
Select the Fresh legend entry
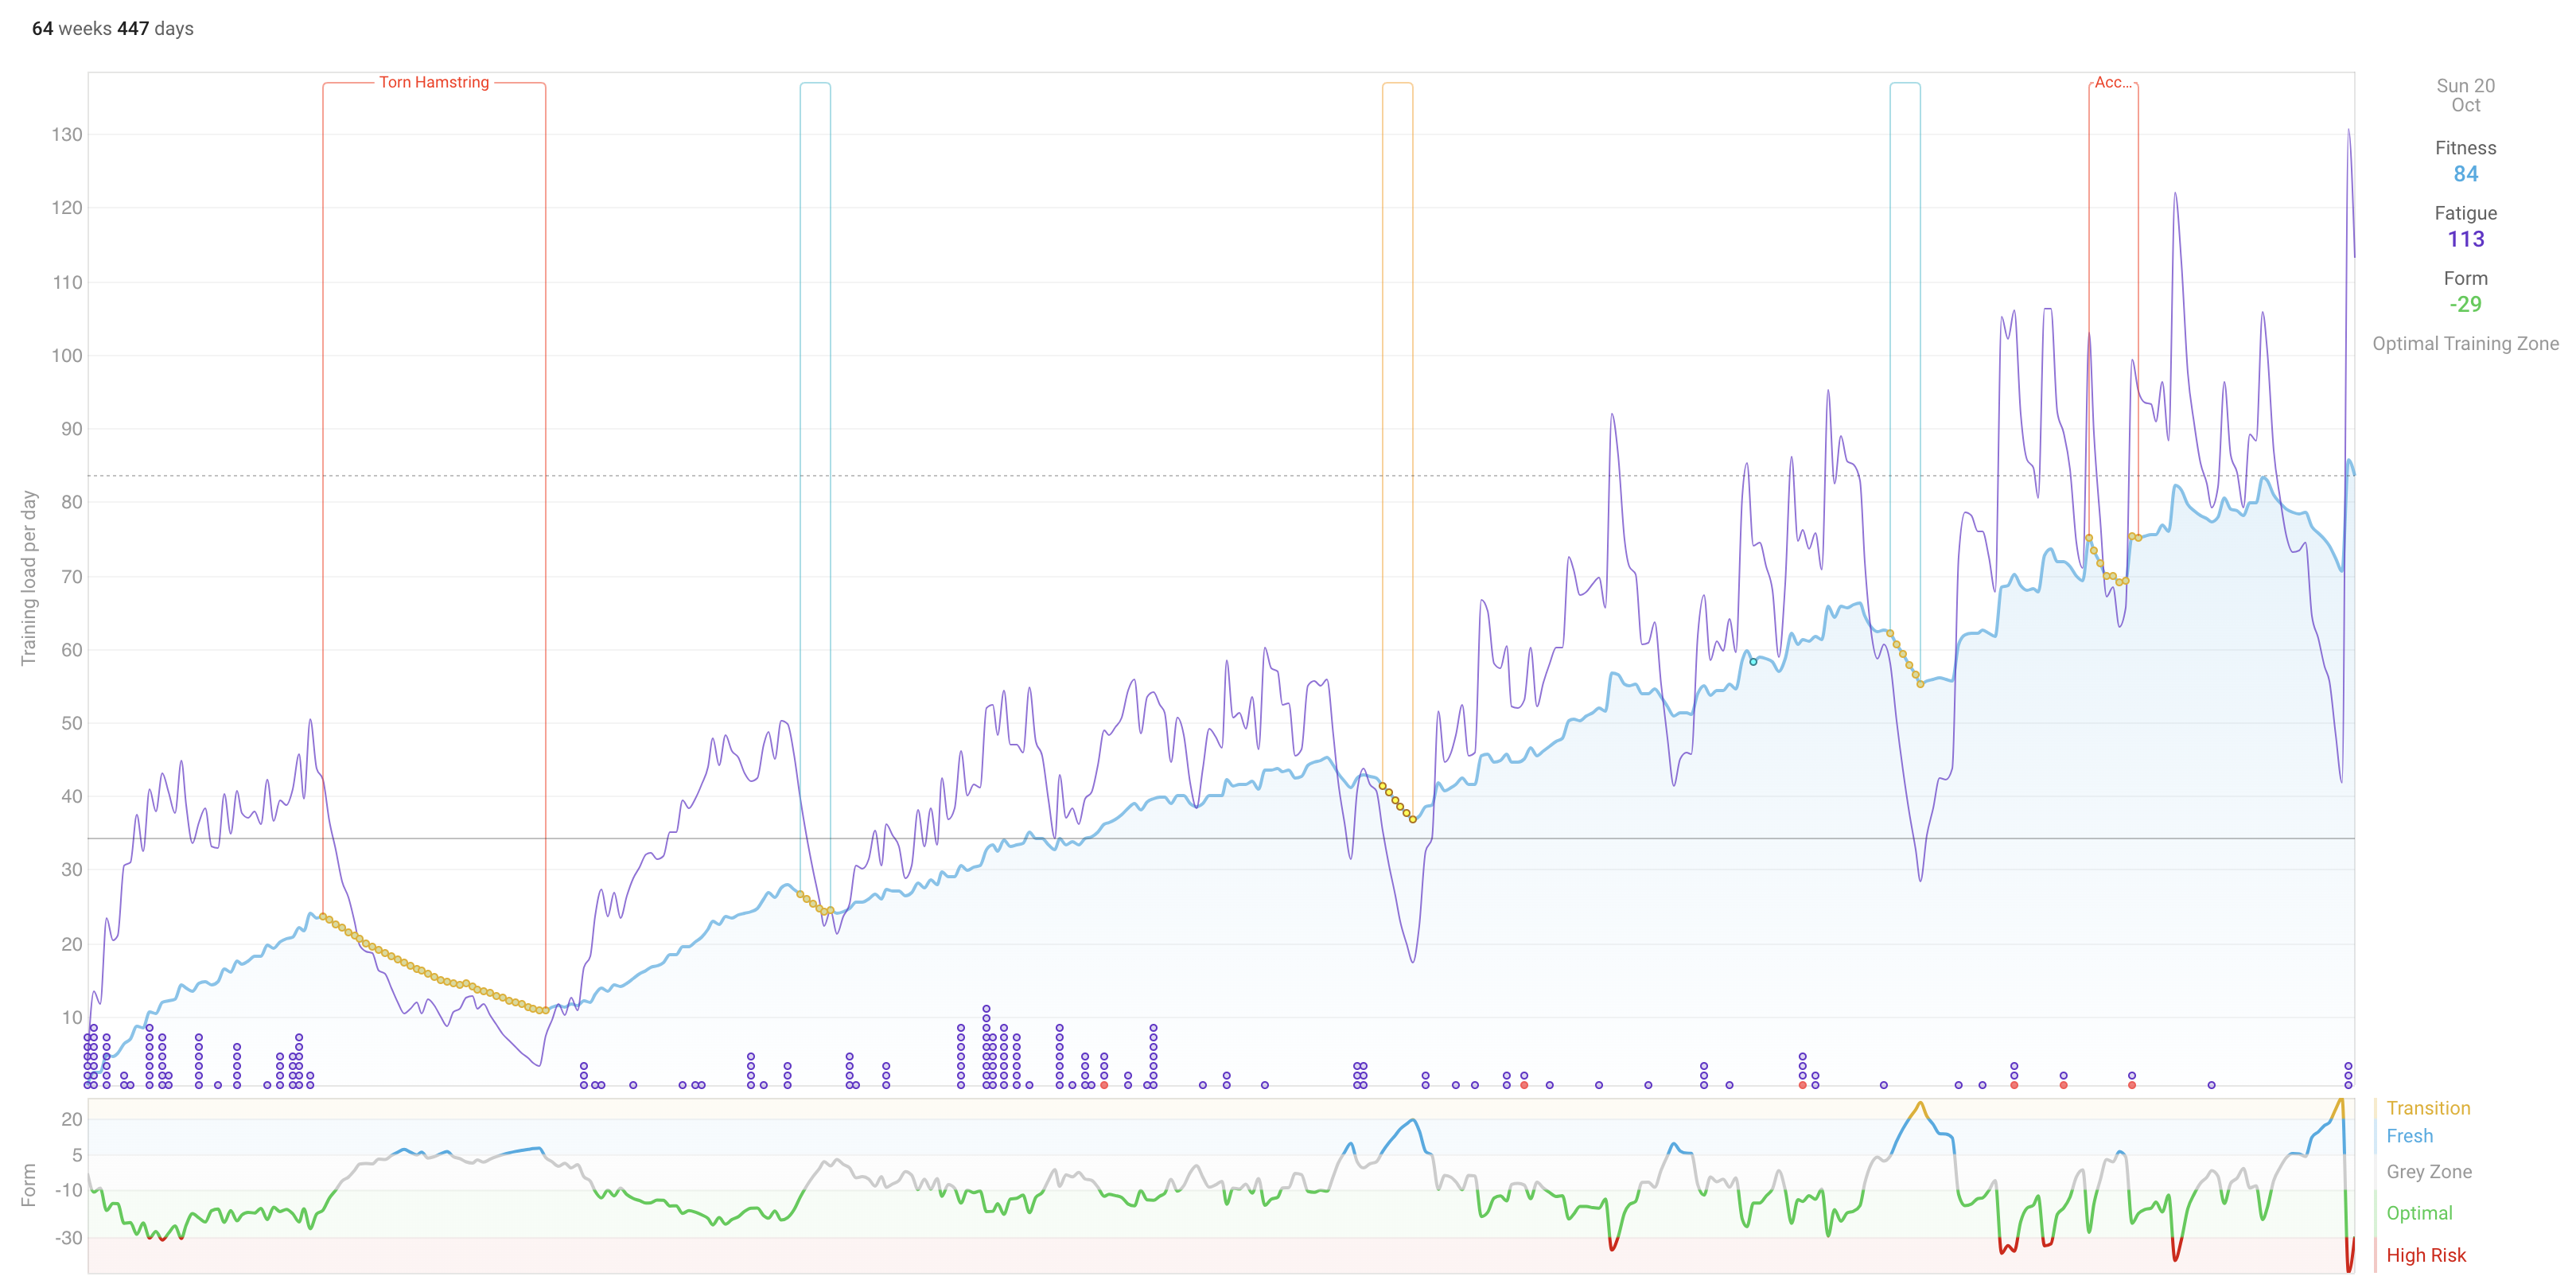tap(2409, 1136)
